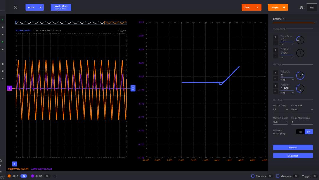
Task: Open the Cursors settings menu icon
Action: click(x=270, y=176)
